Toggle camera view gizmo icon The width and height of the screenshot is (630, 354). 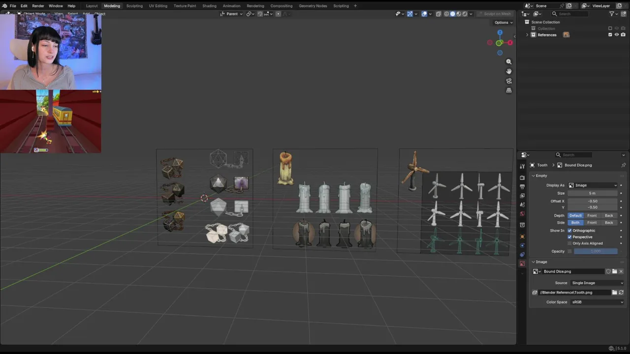(x=509, y=81)
